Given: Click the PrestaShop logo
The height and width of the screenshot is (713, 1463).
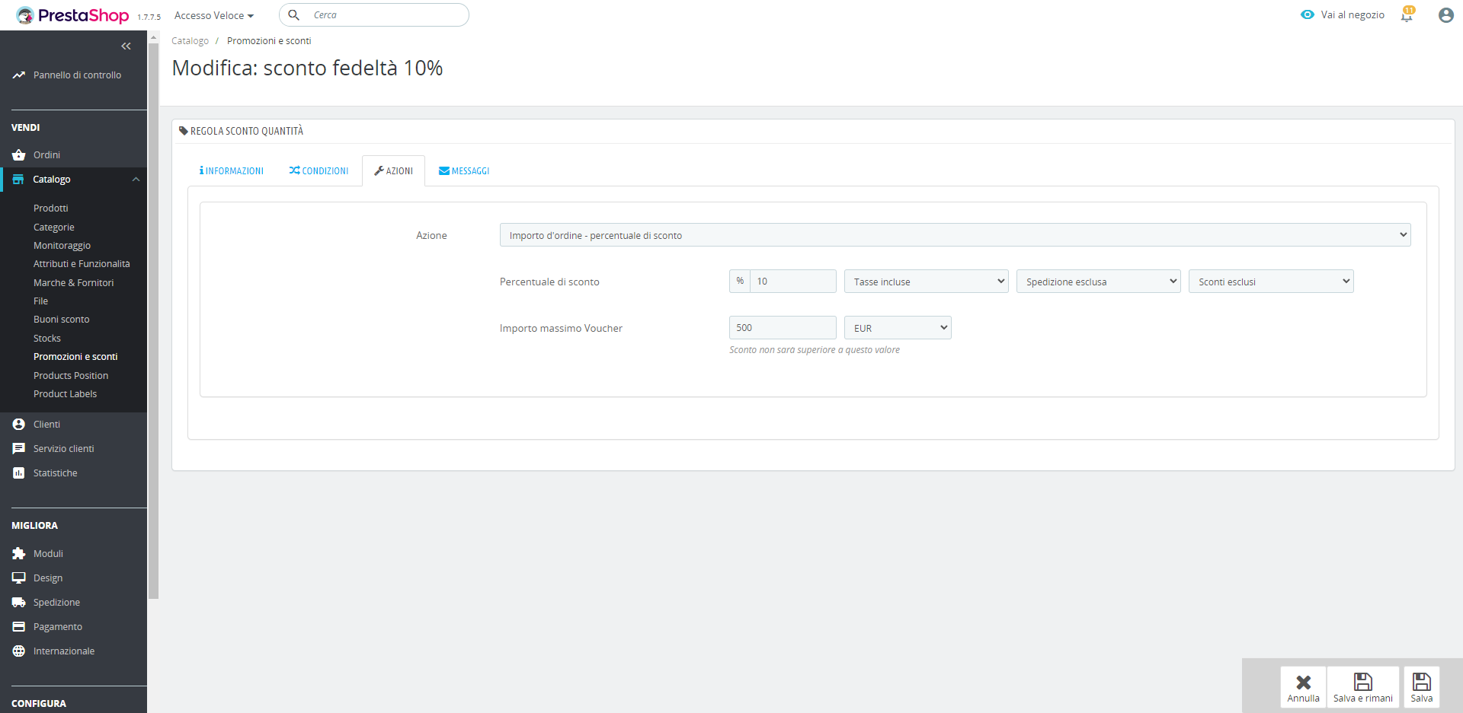Looking at the screenshot, I should pos(72,15).
